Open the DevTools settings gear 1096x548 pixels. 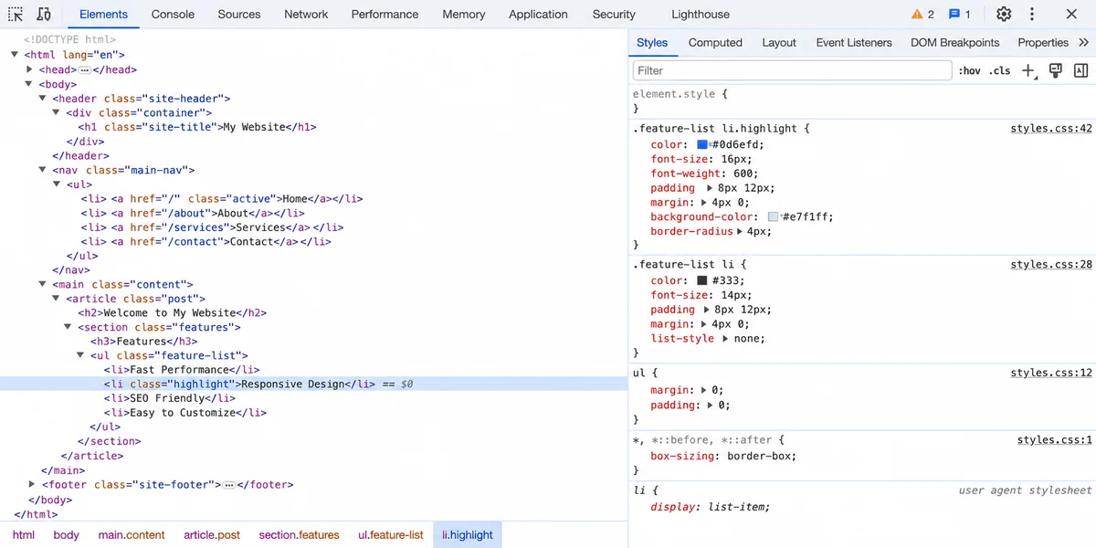pyautogui.click(x=1004, y=14)
